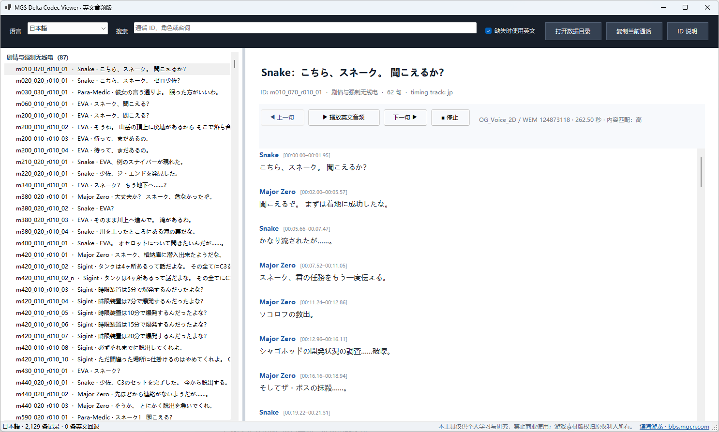Select the Snake line こちら、スネーク。聞こえるか？
Screen dimensions: 719x432
click(313, 167)
